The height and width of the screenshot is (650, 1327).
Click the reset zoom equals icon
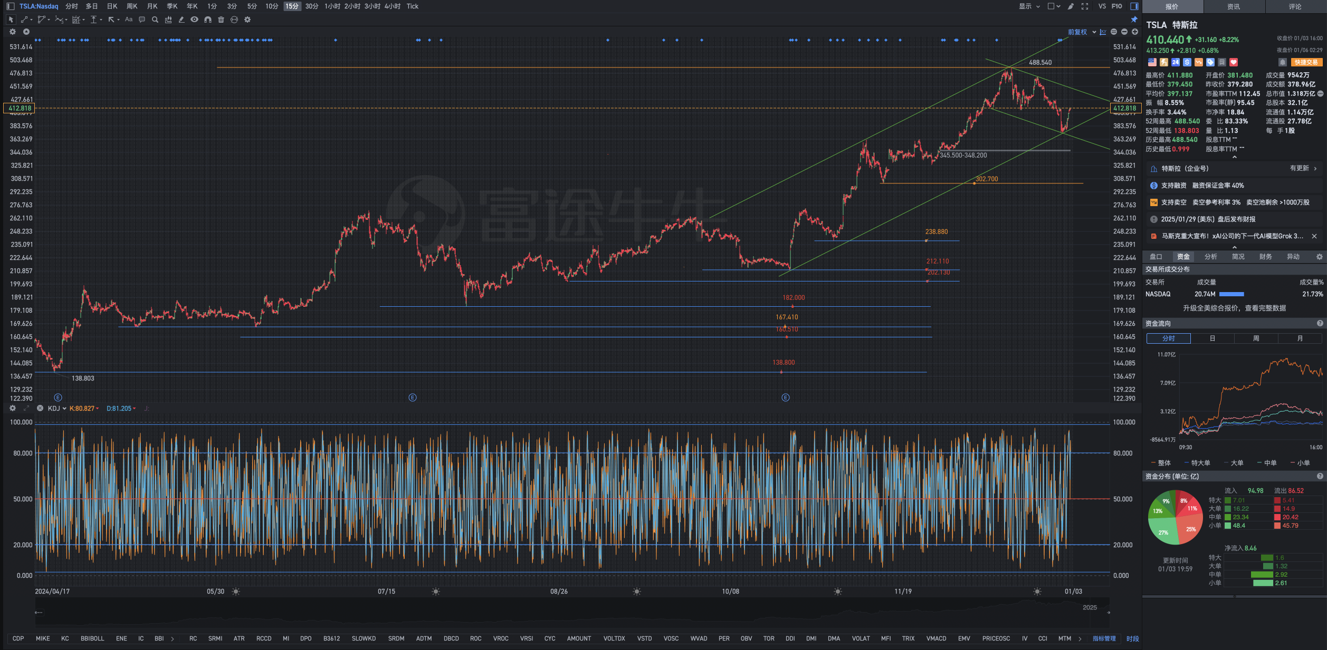(x=1114, y=32)
